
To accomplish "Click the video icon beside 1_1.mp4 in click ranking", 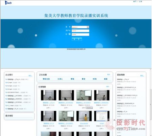I will [6, 106].
